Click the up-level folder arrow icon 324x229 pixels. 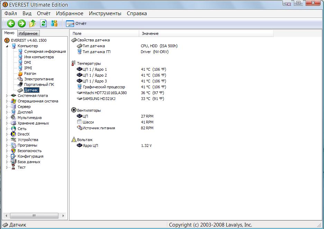click(x=33, y=23)
